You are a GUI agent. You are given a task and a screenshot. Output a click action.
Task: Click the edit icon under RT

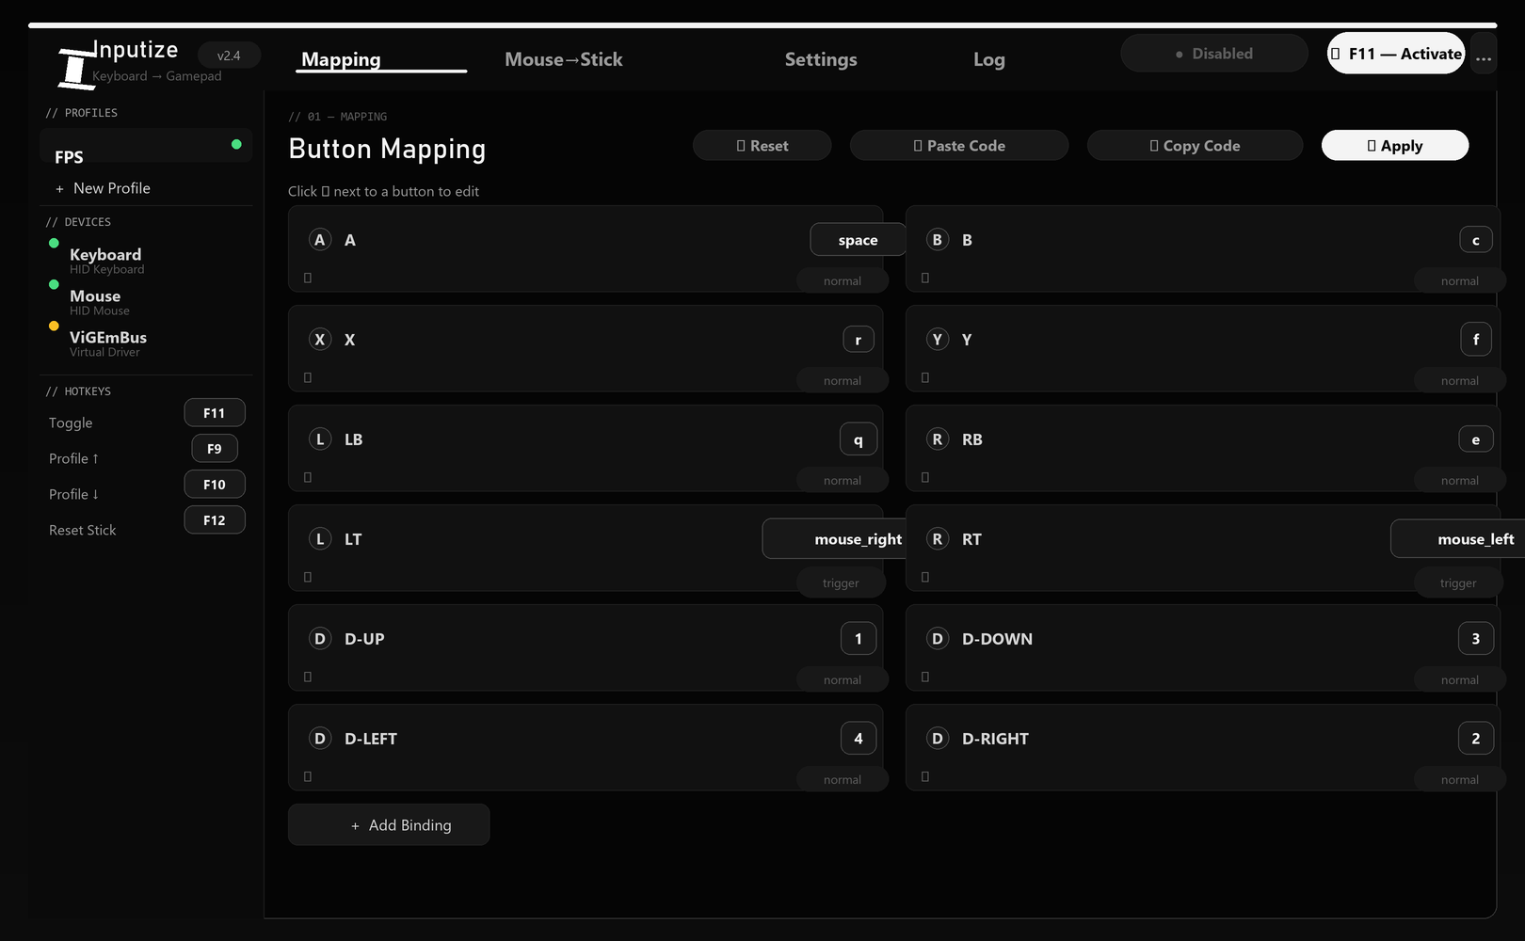pos(925,577)
